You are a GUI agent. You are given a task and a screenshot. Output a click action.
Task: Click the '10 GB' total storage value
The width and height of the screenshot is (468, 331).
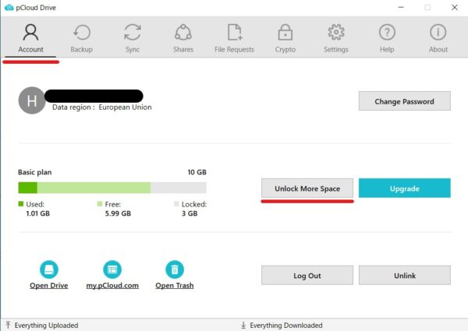point(197,172)
